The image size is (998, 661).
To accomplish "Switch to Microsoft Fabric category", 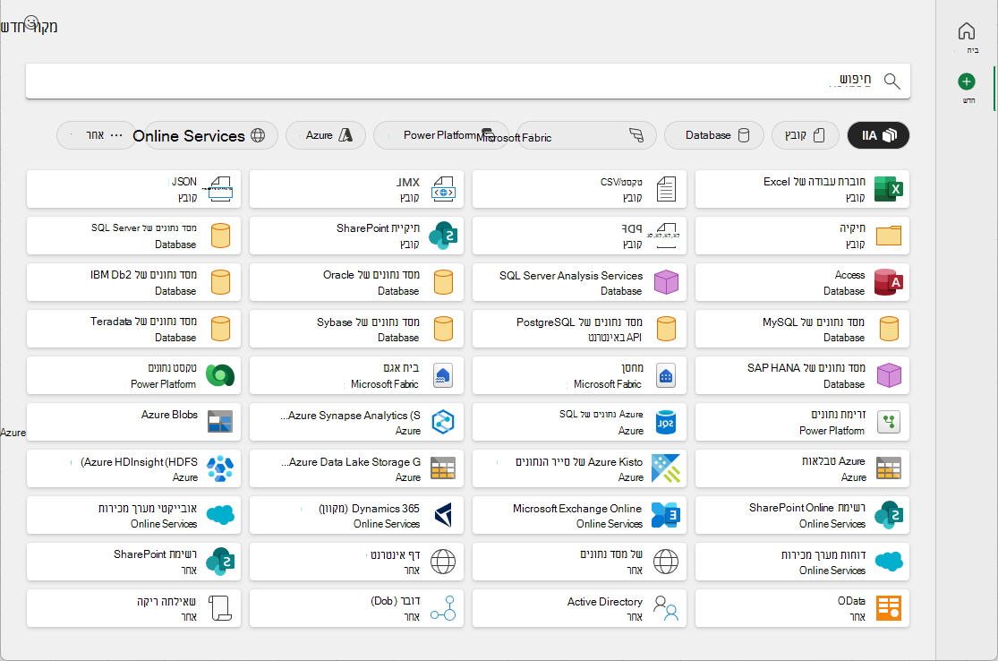I will pyautogui.click(x=586, y=135).
